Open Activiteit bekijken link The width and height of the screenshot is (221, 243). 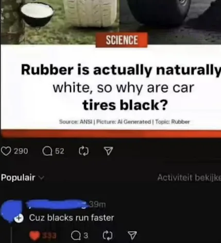coord(189,177)
